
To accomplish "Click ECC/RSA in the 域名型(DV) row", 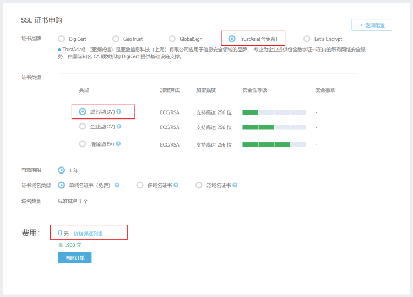I will tap(170, 112).
